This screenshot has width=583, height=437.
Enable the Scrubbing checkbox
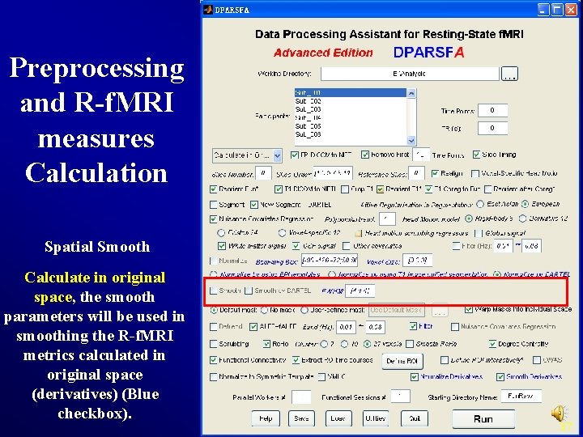click(214, 344)
